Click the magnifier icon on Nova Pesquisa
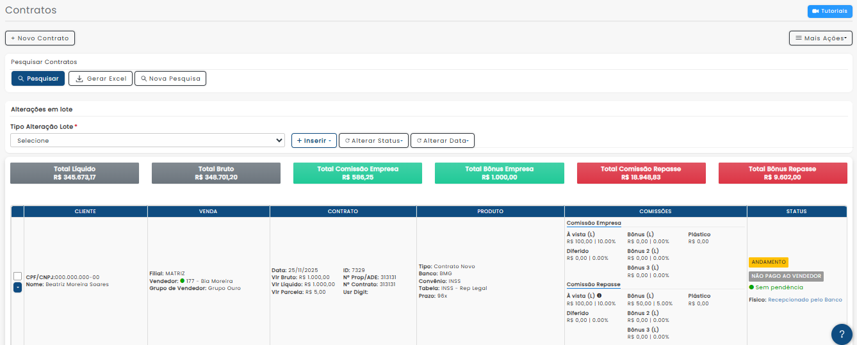The height and width of the screenshot is (345, 857). (x=143, y=79)
